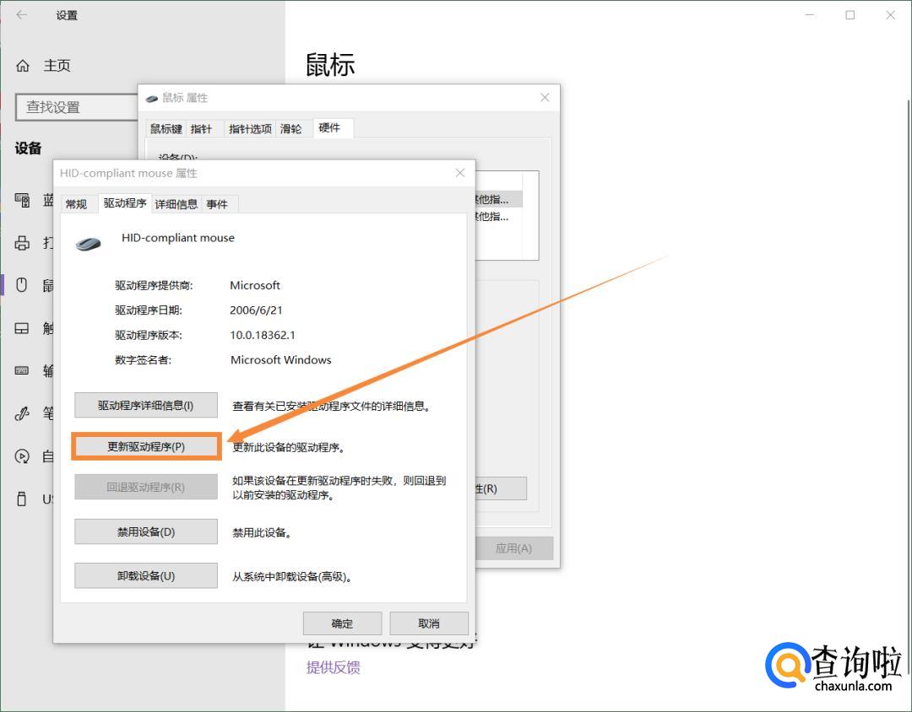Screen dimensions: 912x712
Task: Open Bluetooth devices icon in sidebar
Action: (x=23, y=200)
